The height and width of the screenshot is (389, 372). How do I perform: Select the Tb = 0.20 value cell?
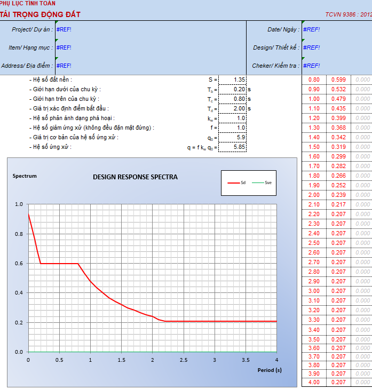[x=232, y=89]
